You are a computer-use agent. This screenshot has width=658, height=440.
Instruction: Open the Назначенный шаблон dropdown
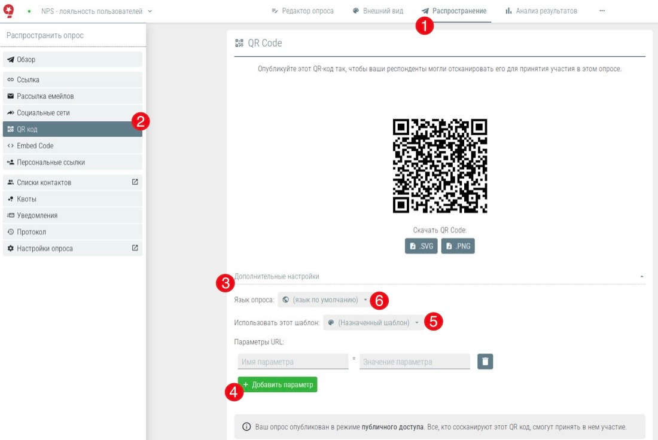point(372,323)
